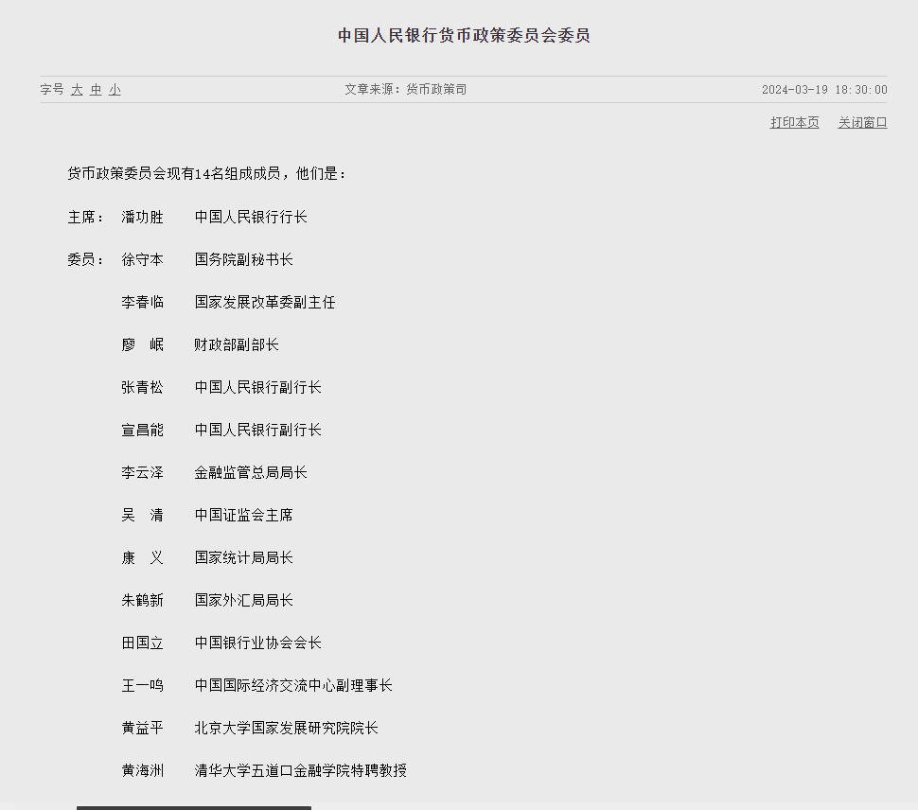Select the page title 中国人民银行货币政策委员会委员
The height and width of the screenshot is (810, 918).
(x=464, y=36)
